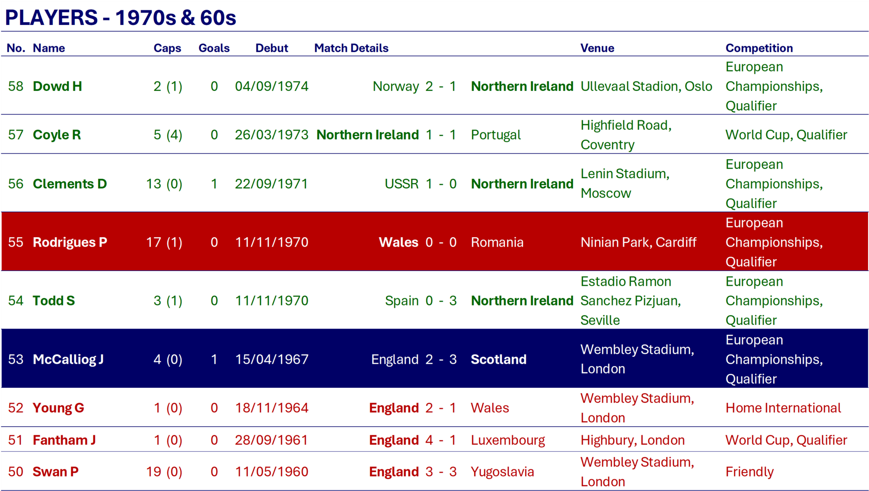Open player Dowd H entry

pyautogui.click(x=58, y=86)
